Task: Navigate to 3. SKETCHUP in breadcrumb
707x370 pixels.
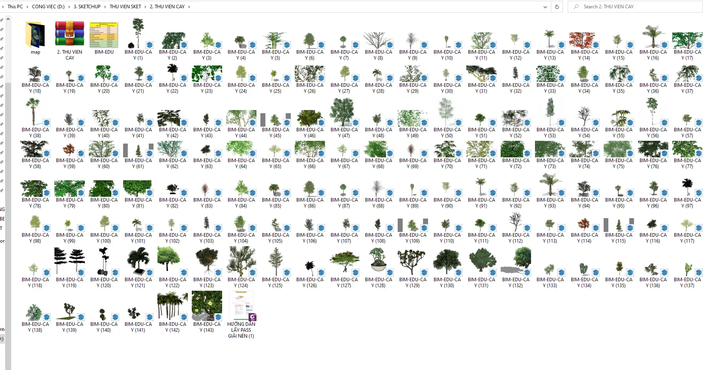Action: point(87,7)
